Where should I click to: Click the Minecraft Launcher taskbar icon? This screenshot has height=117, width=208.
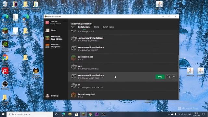pos(83,114)
